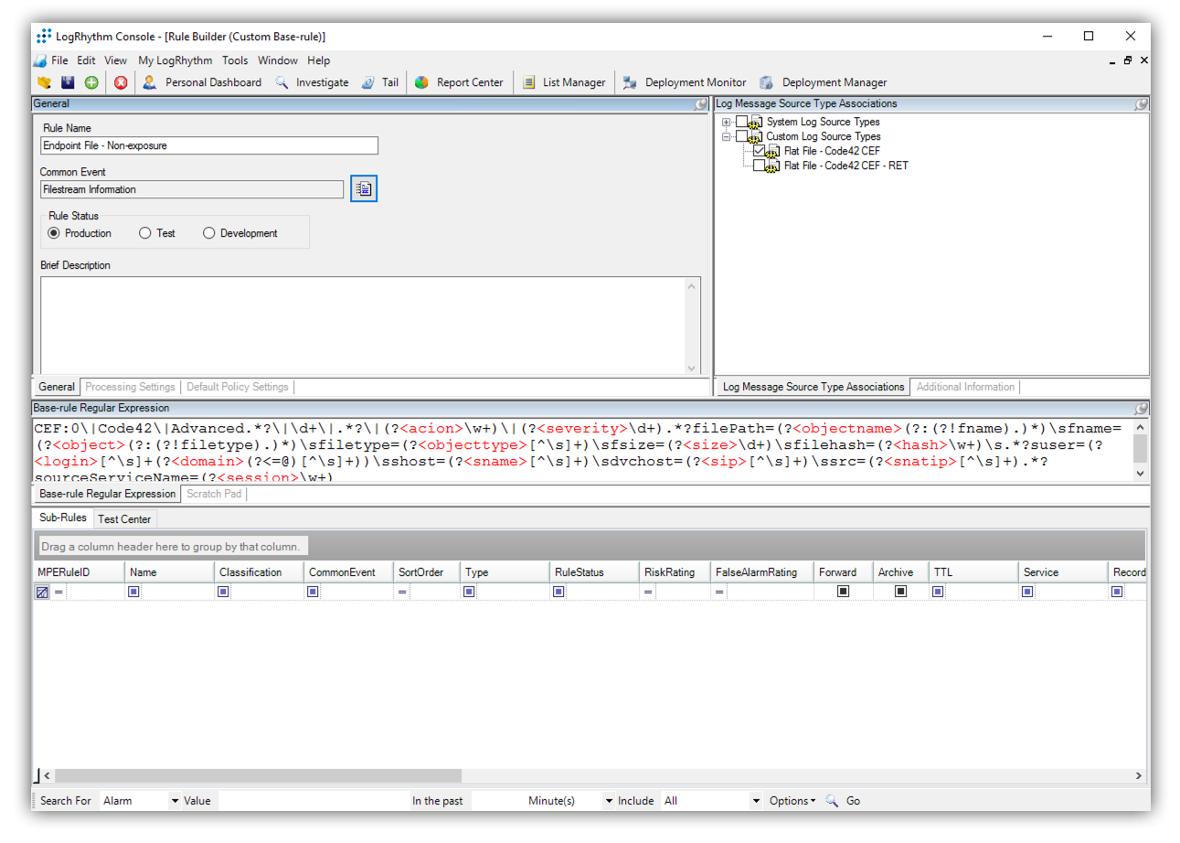Click into the Rule Name text field
The image size is (1180, 843).
(x=209, y=145)
